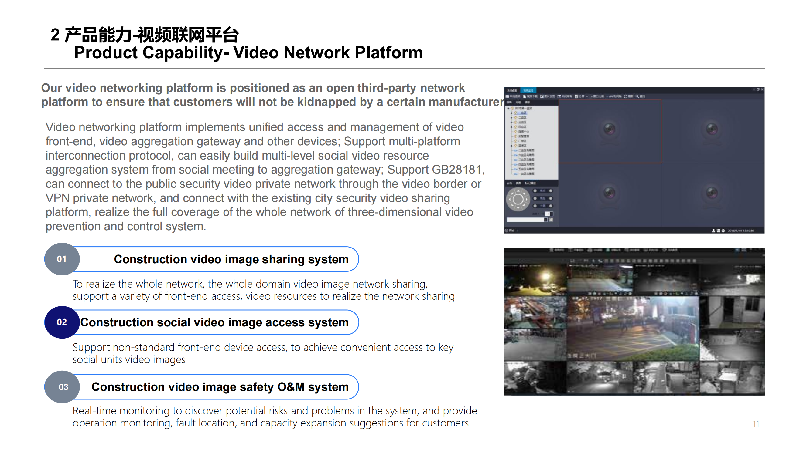Click the magnifier search icon
810x455 pixels.
click(637, 96)
